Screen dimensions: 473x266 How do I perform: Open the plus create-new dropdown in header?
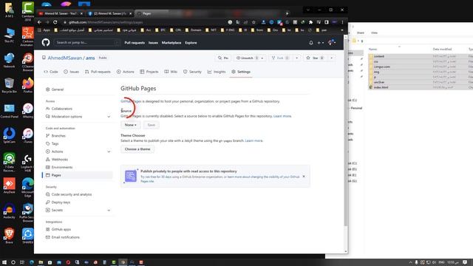pyautogui.click(x=320, y=43)
